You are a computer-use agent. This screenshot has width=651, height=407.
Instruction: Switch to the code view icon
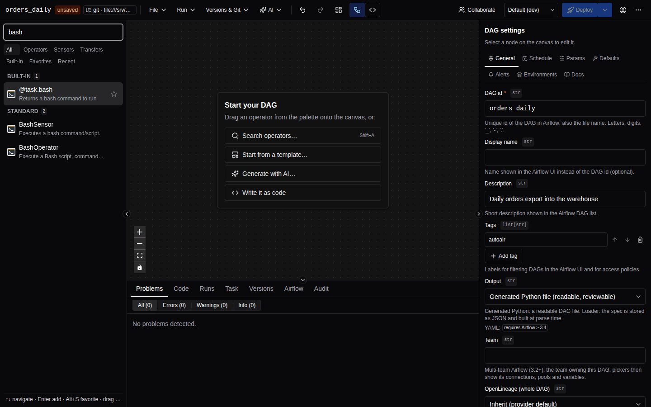[x=373, y=10]
